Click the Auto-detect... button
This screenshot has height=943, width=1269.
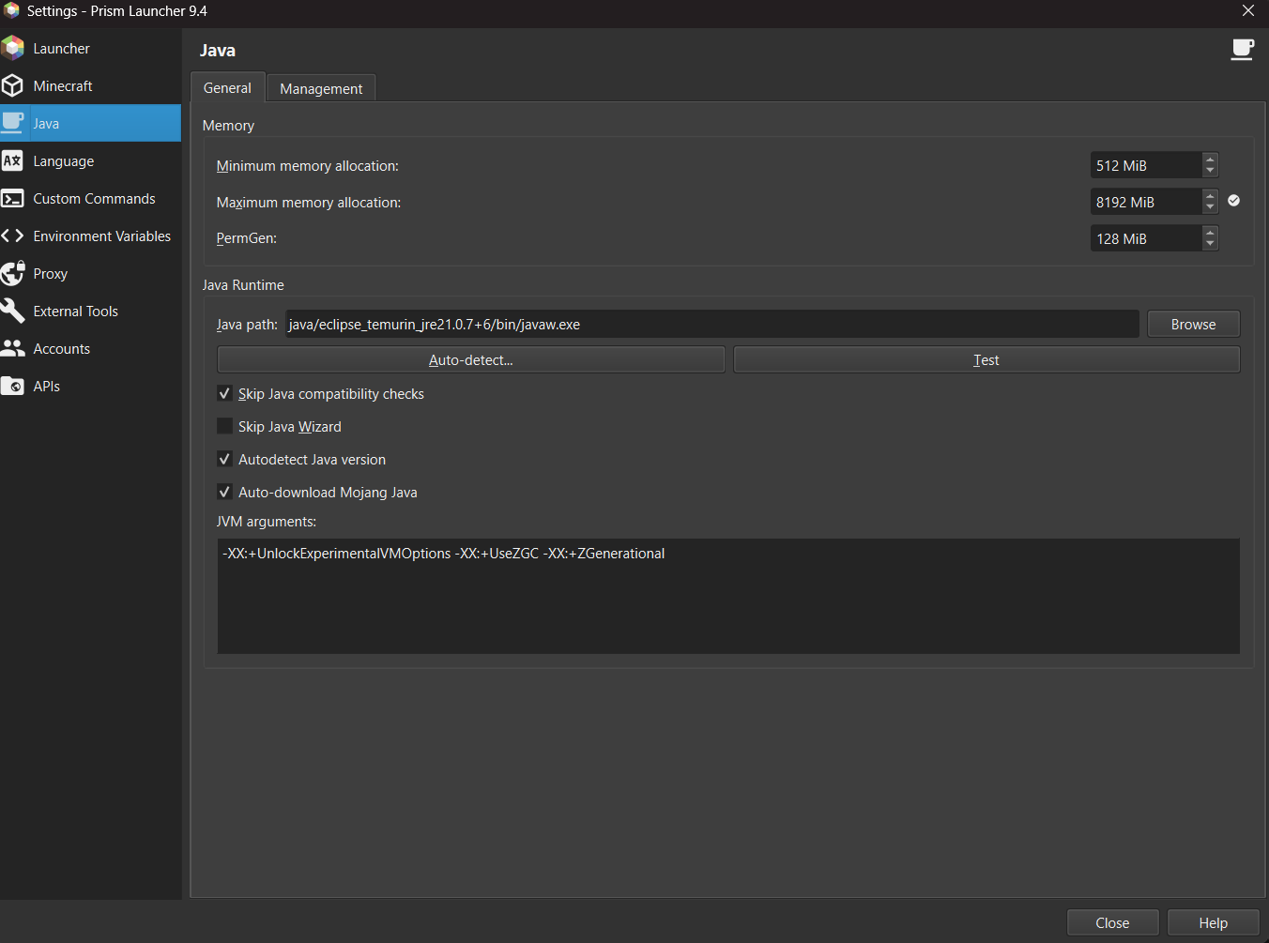point(470,359)
